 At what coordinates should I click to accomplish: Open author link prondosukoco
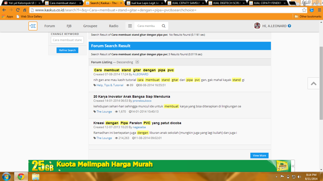(142, 101)
